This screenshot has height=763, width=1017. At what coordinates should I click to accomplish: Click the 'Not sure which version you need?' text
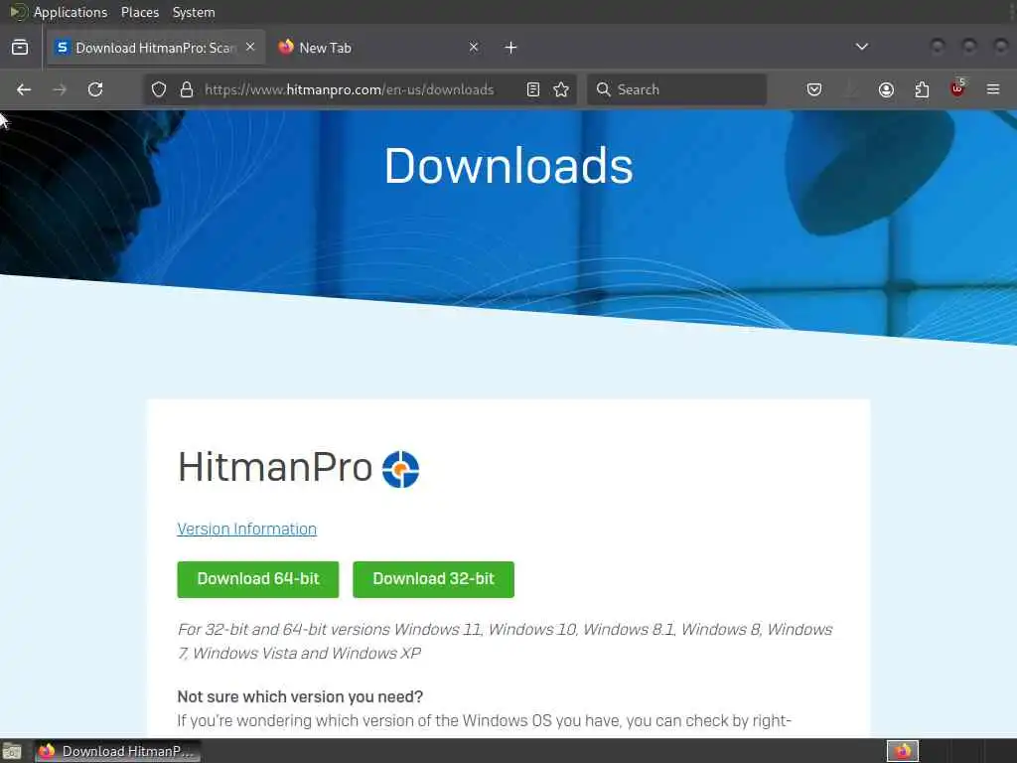(300, 696)
